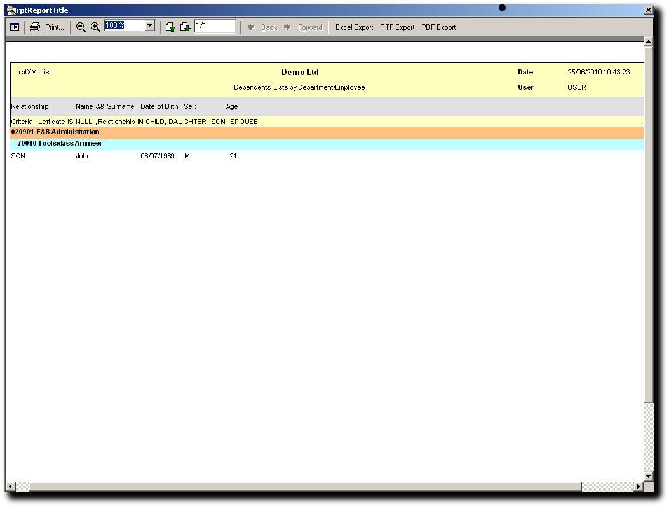Export the report using RTF Export
Image resolution: width=669 pixels, height=507 pixels.
(x=397, y=27)
